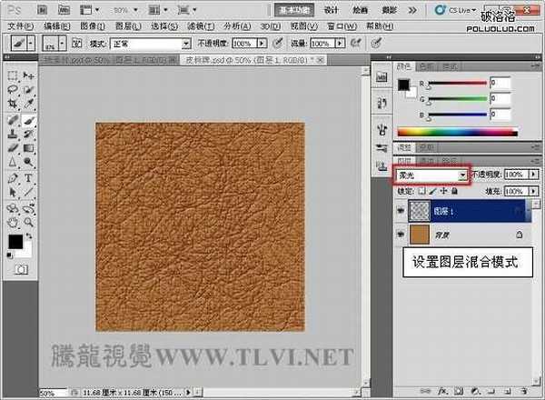The image size is (545, 400).
Task: Toggle pressure for opacity in the options bar
Action: (278, 43)
